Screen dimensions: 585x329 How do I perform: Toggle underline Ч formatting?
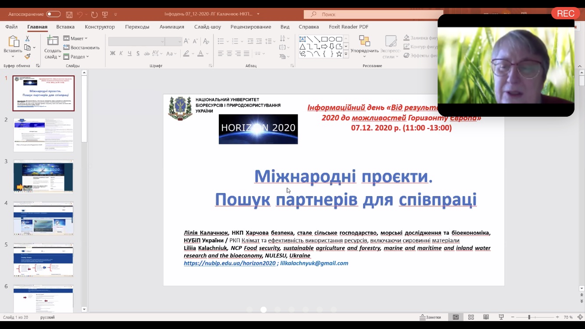click(x=129, y=54)
